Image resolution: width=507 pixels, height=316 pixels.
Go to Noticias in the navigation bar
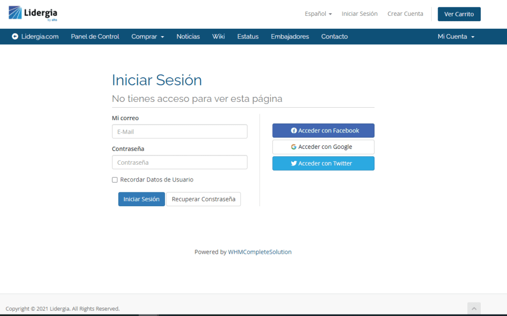pos(188,37)
